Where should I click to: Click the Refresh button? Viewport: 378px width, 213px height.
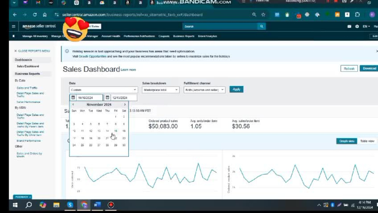pyautogui.click(x=349, y=68)
